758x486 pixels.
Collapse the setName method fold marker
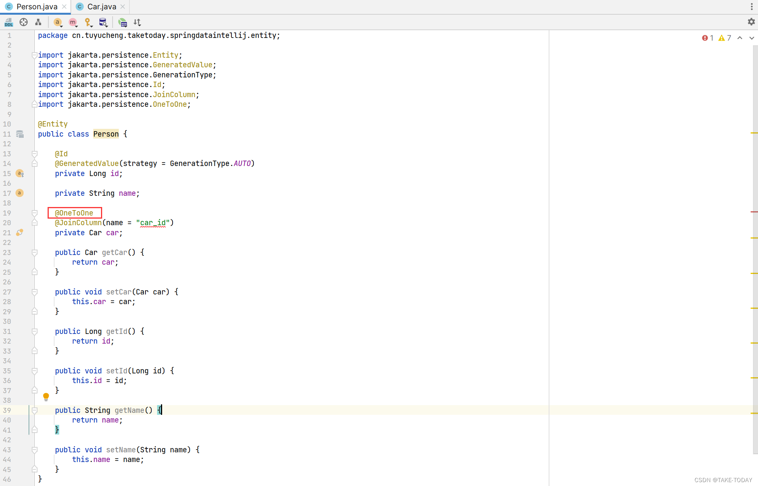point(34,450)
